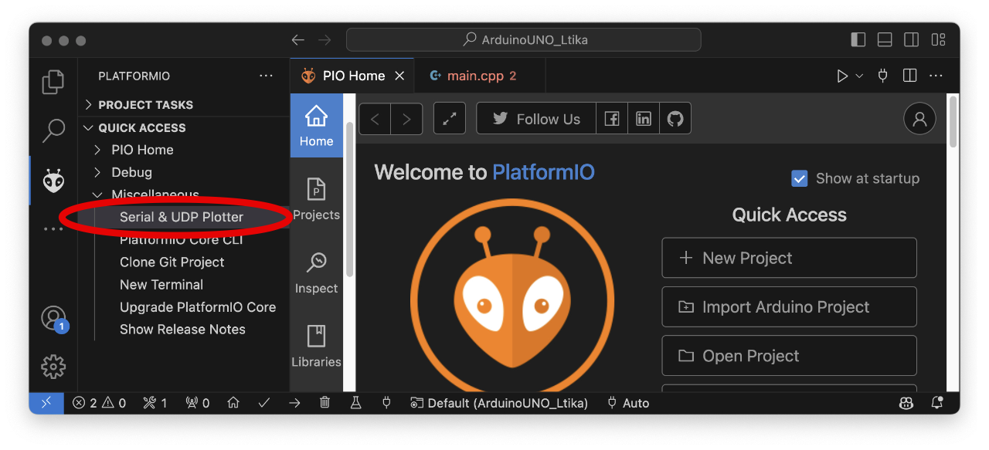Run PlatformIO Build via status bar checkmark

tap(264, 402)
